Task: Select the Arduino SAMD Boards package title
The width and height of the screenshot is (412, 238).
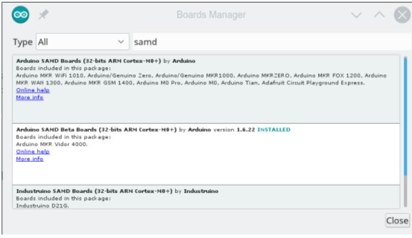Action: tap(89, 61)
